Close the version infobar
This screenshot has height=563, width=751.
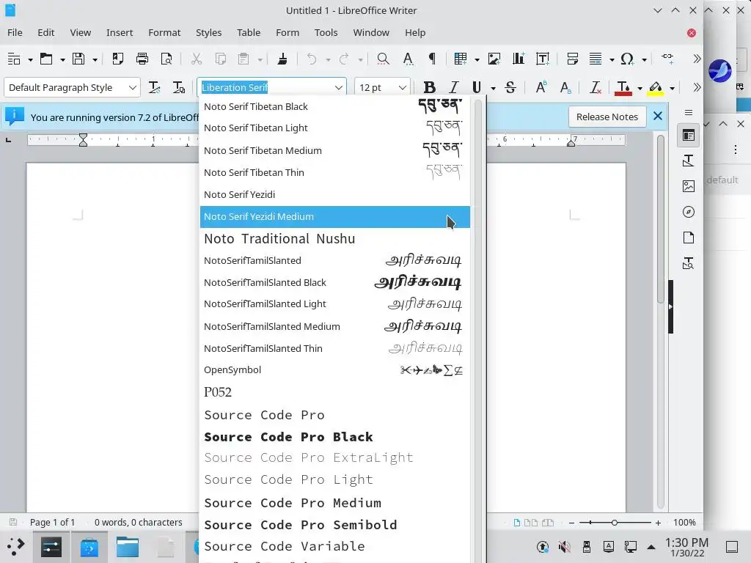(658, 117)
